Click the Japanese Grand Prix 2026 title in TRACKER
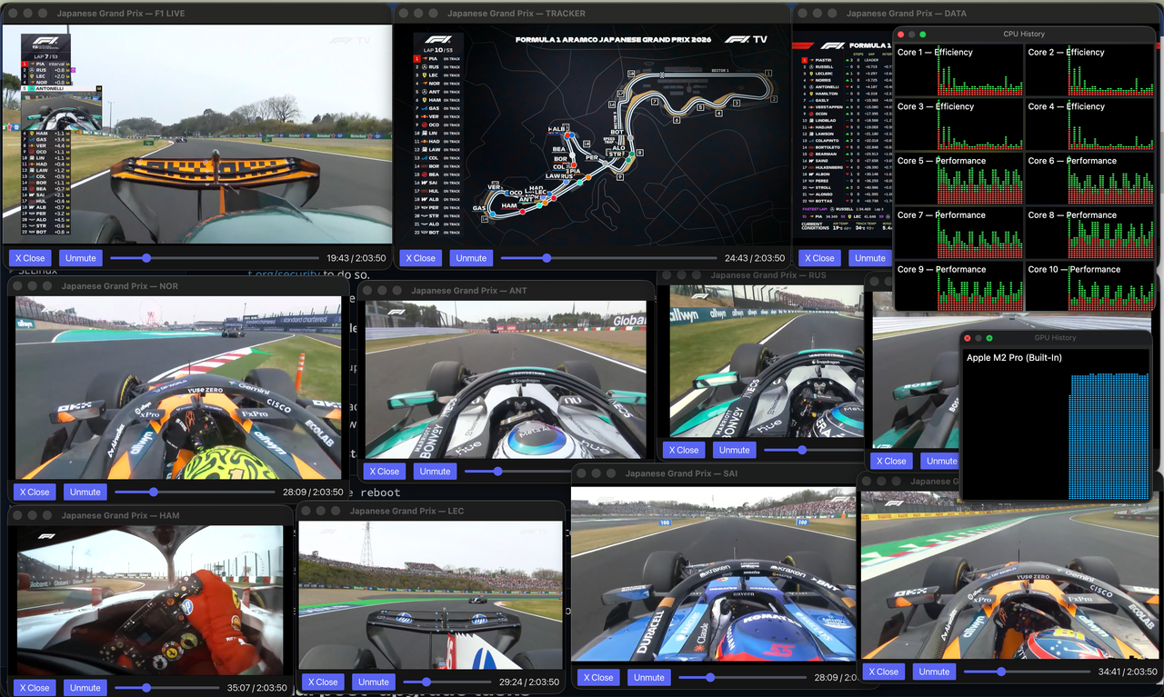 point(614,40)
